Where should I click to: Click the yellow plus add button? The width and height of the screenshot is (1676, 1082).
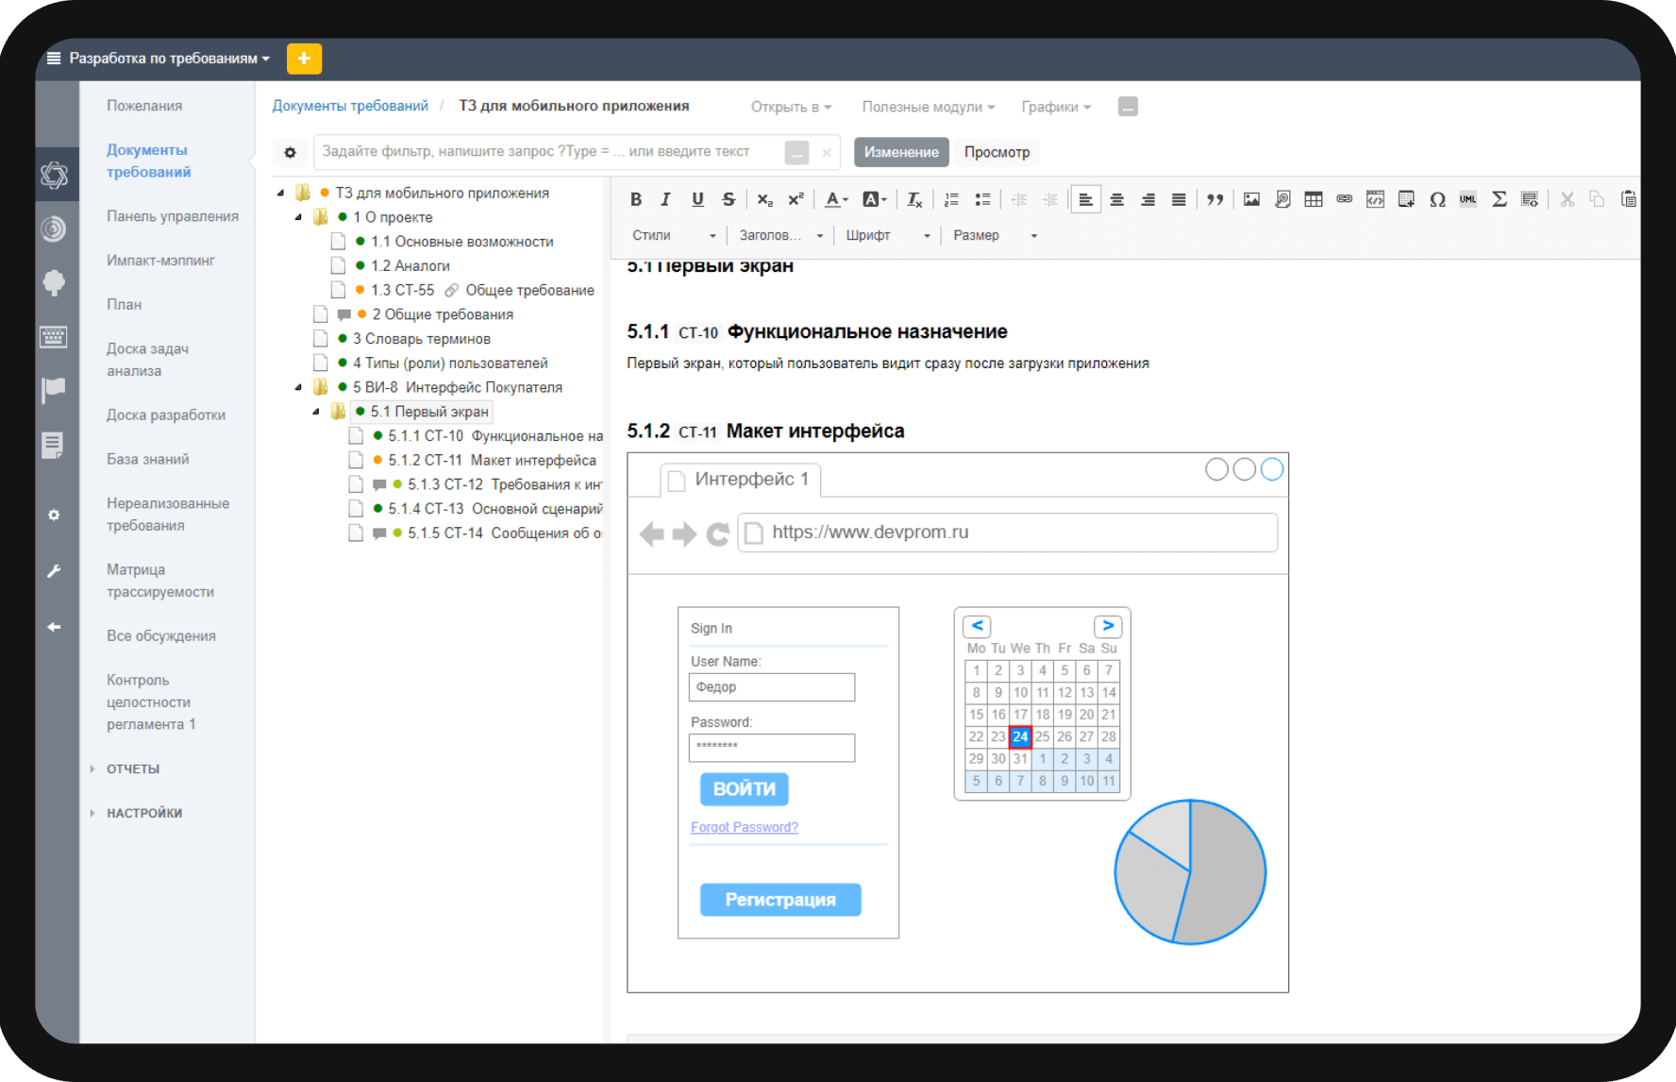click(x=304, y=59)
